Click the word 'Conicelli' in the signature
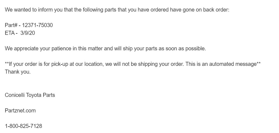 [15, 95]
